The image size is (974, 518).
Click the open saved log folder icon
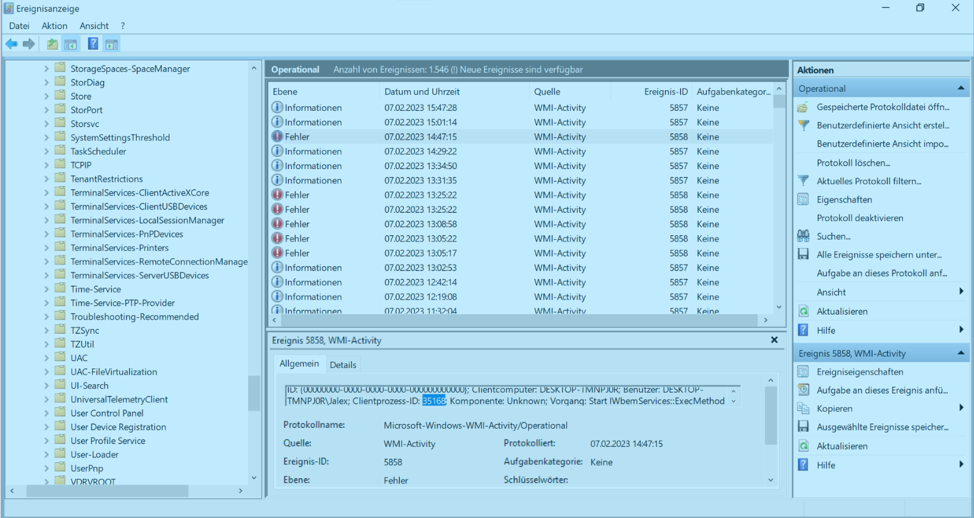[803, 107]
